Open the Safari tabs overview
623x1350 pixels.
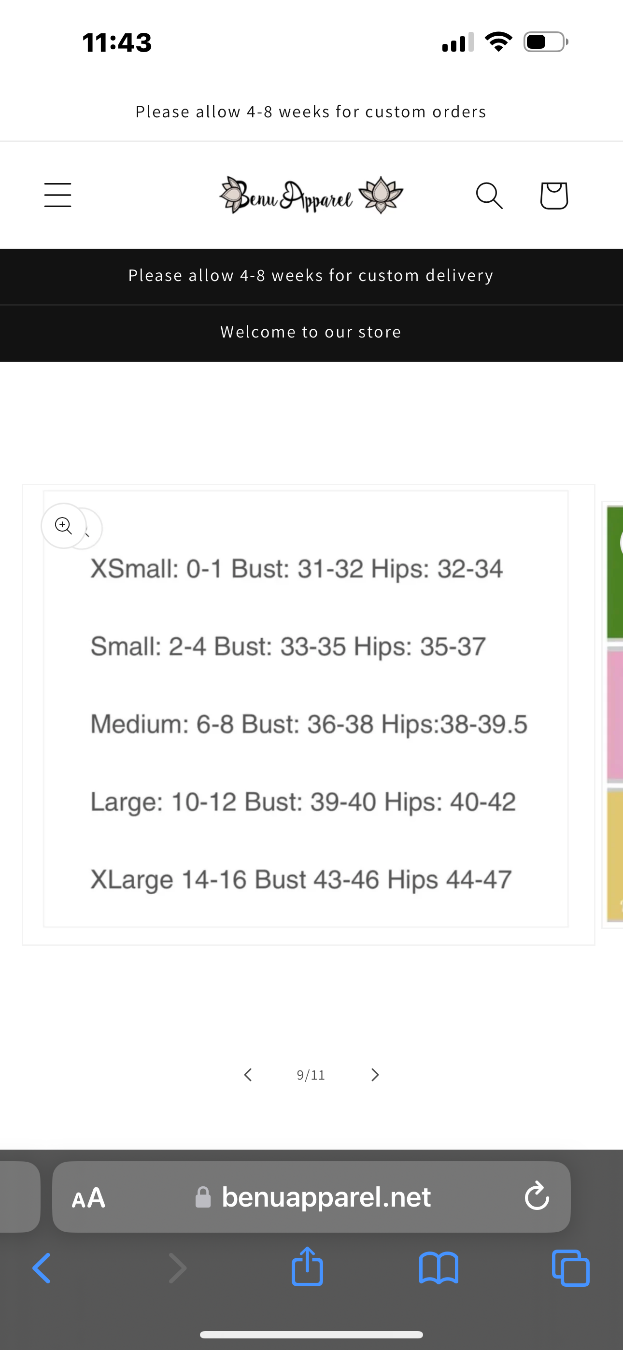pyautogui.click(x=570, y=1268)
